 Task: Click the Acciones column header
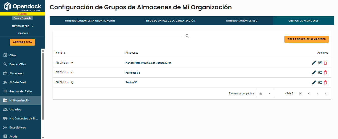pyautogui.click(x=323, y=53)
